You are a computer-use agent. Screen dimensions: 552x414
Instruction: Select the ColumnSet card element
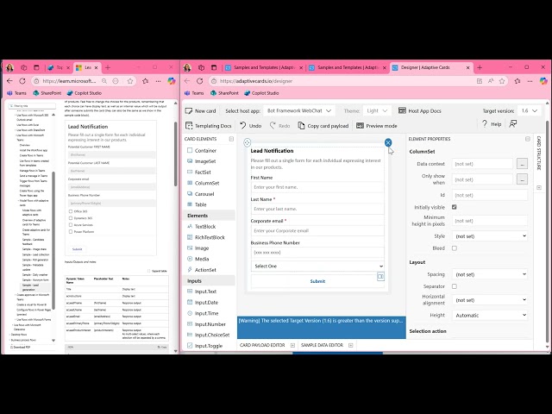204,183
